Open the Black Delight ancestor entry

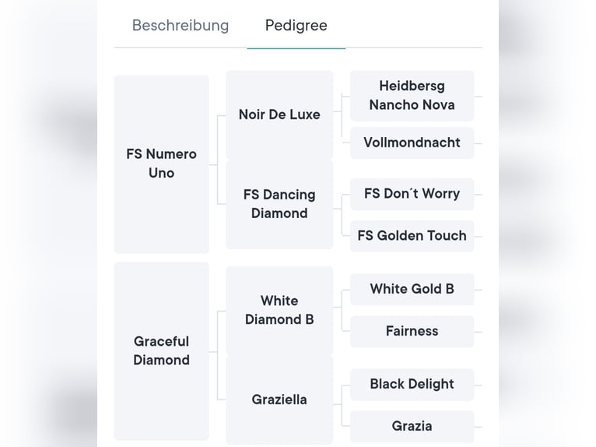(412, 384)
